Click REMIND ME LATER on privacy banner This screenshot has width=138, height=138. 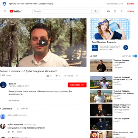[x=115, y=4]
